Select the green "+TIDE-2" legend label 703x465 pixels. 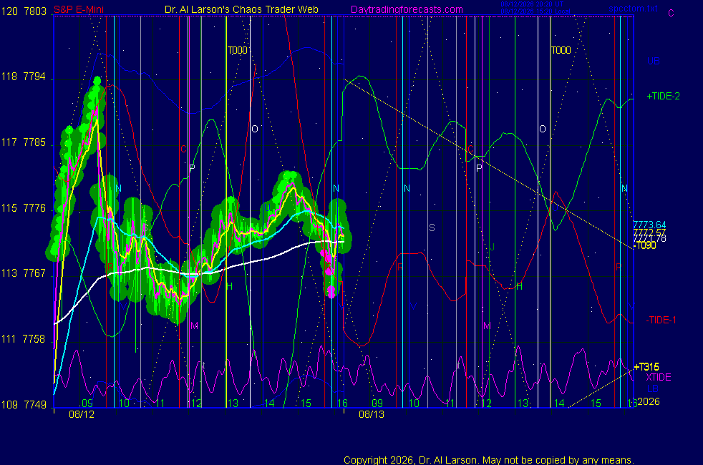click(663, 96)
